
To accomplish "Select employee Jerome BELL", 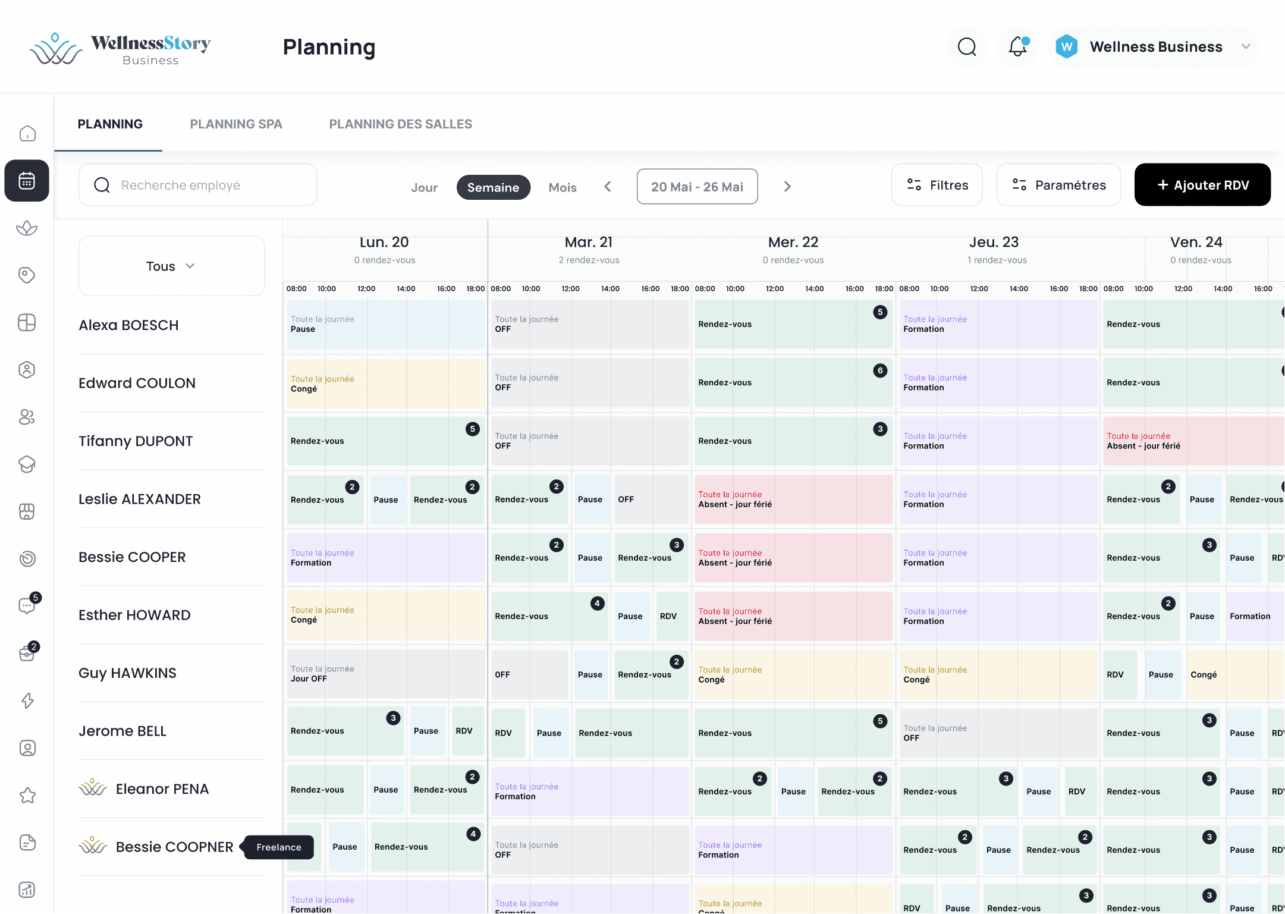I will point(122,731).
